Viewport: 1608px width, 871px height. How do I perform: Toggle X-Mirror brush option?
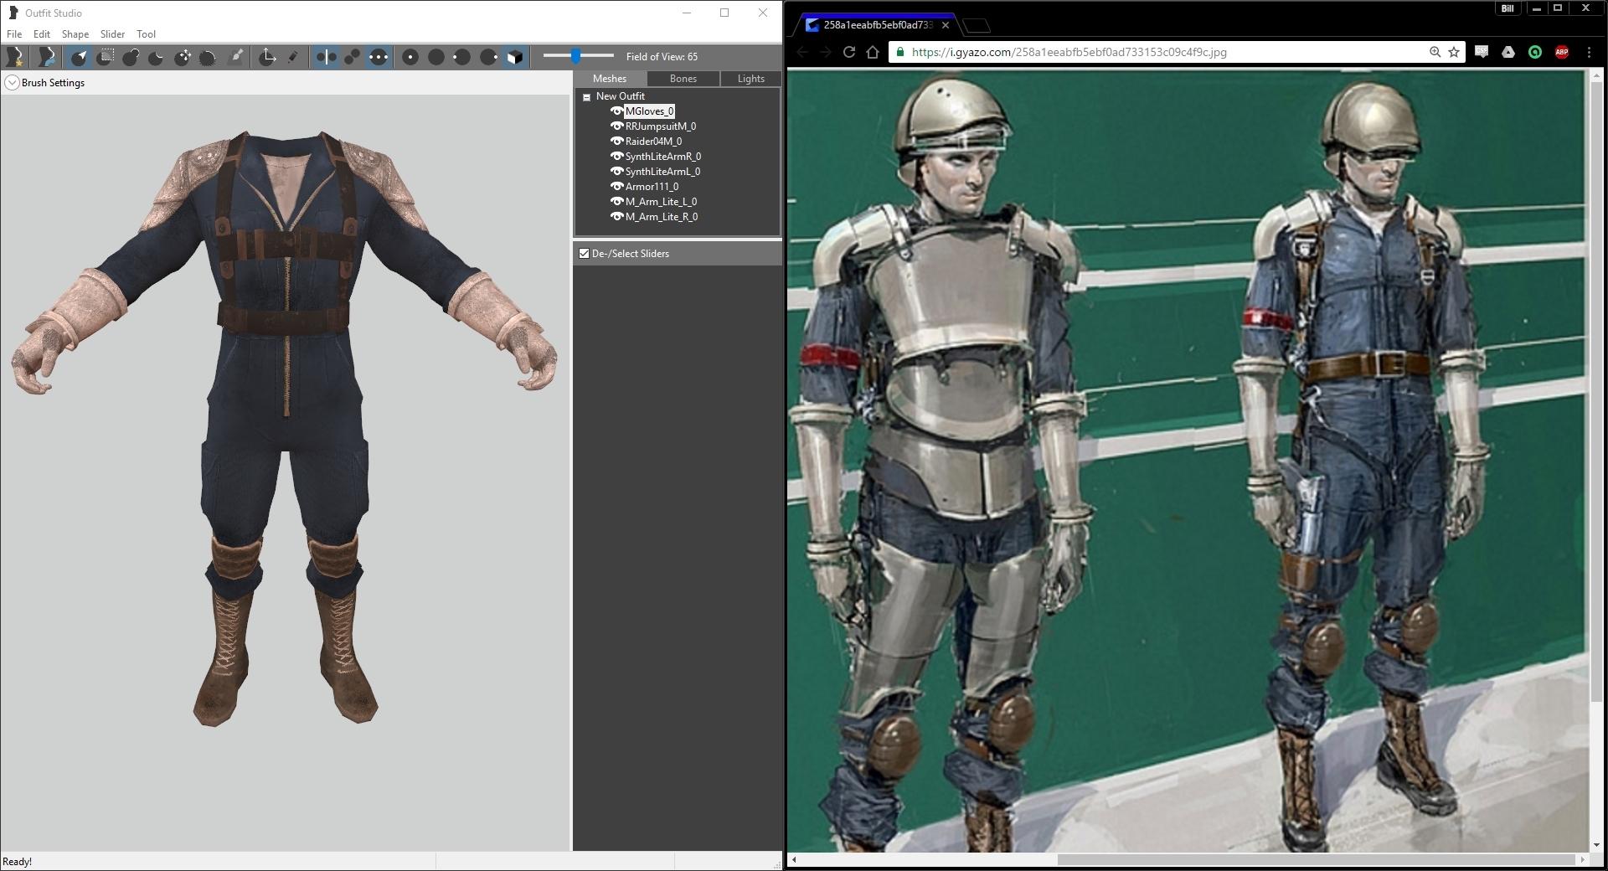pyautogui.click(x=327, y=57)
